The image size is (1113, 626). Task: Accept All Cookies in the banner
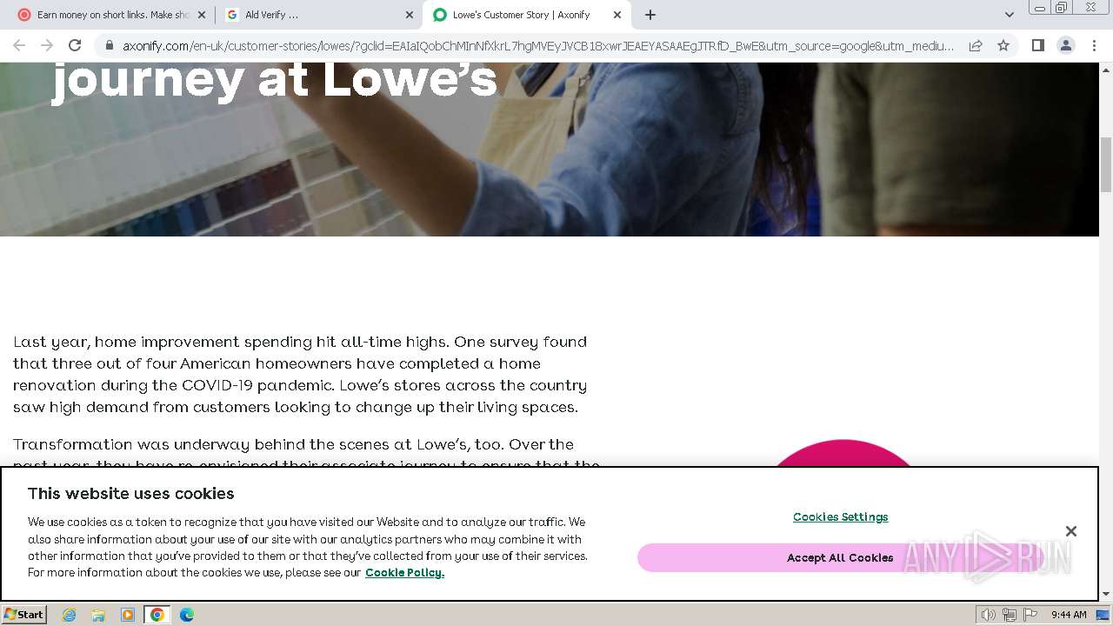click(840, 557)
